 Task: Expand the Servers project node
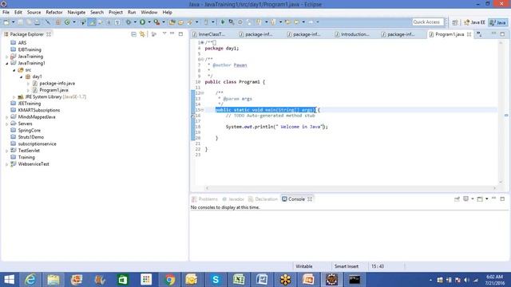pos(6,124)
